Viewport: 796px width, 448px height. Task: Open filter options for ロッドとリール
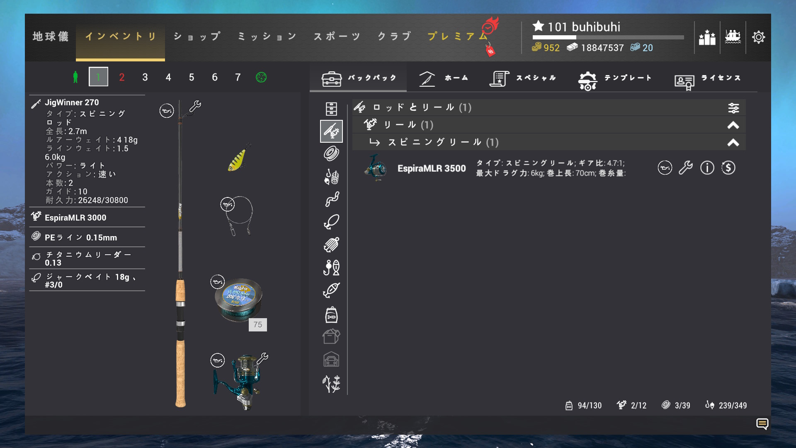coord(733,108)
